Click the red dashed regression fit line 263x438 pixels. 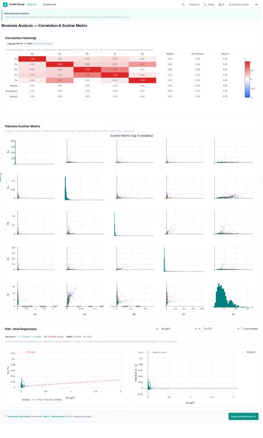point(71,383)
